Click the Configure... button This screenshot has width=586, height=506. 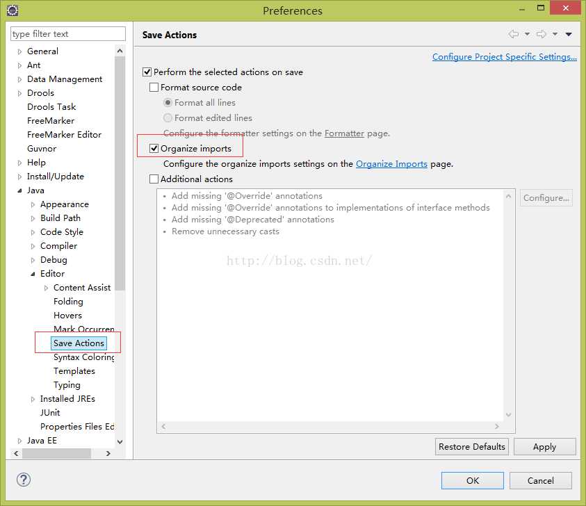546,197
